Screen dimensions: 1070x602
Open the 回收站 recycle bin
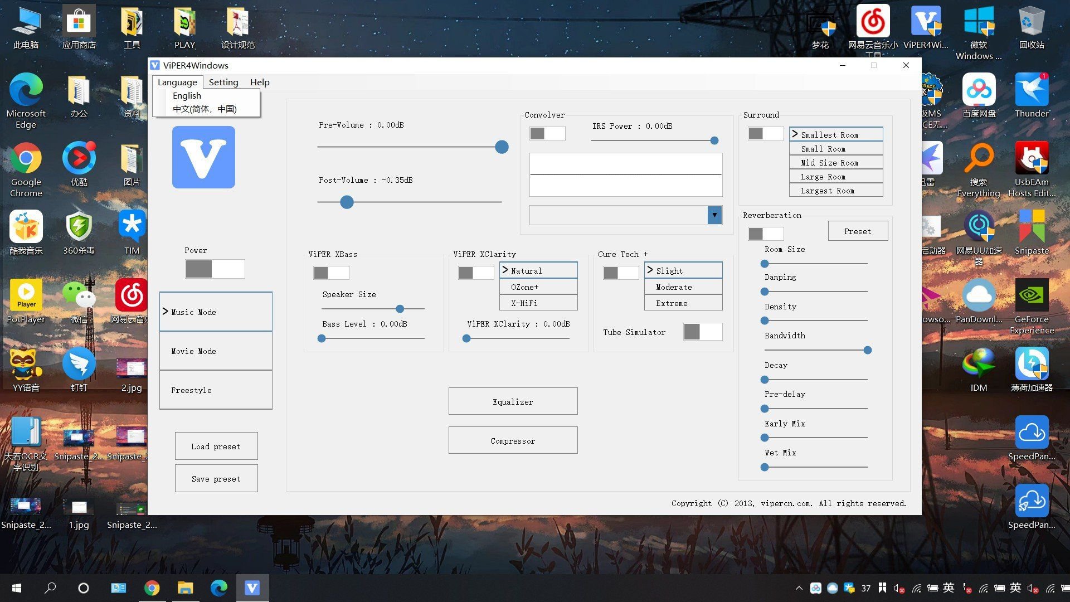1032,28
